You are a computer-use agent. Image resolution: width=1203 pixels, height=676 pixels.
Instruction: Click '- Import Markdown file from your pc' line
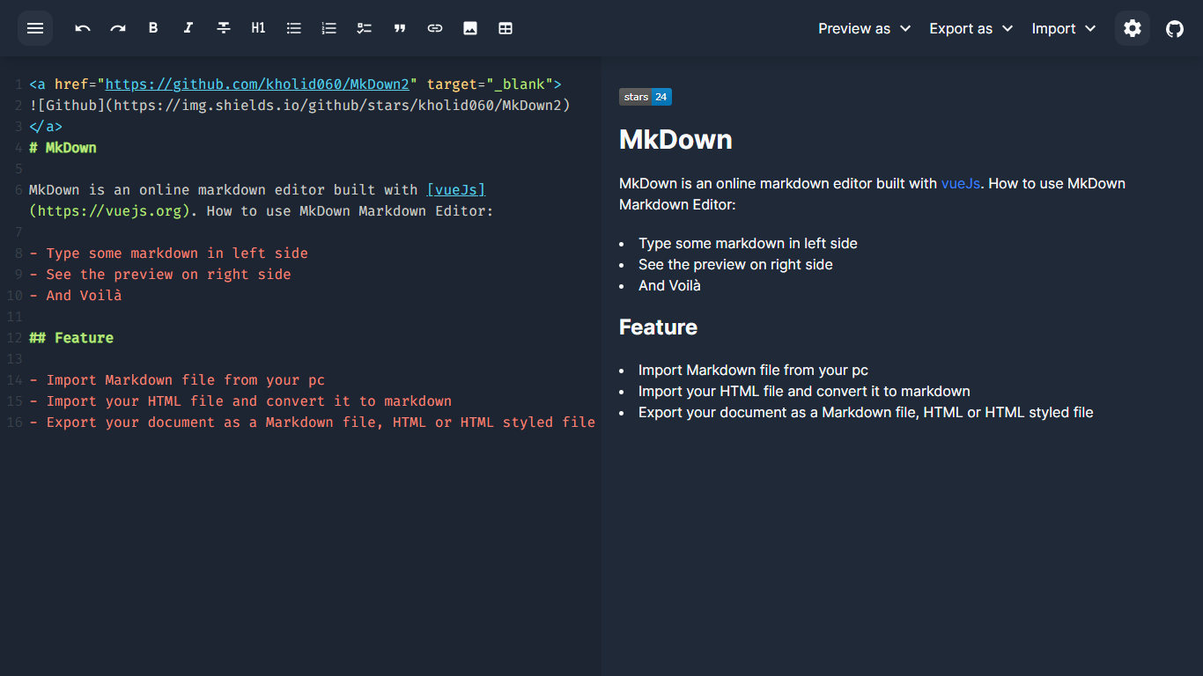pos(177,380)
